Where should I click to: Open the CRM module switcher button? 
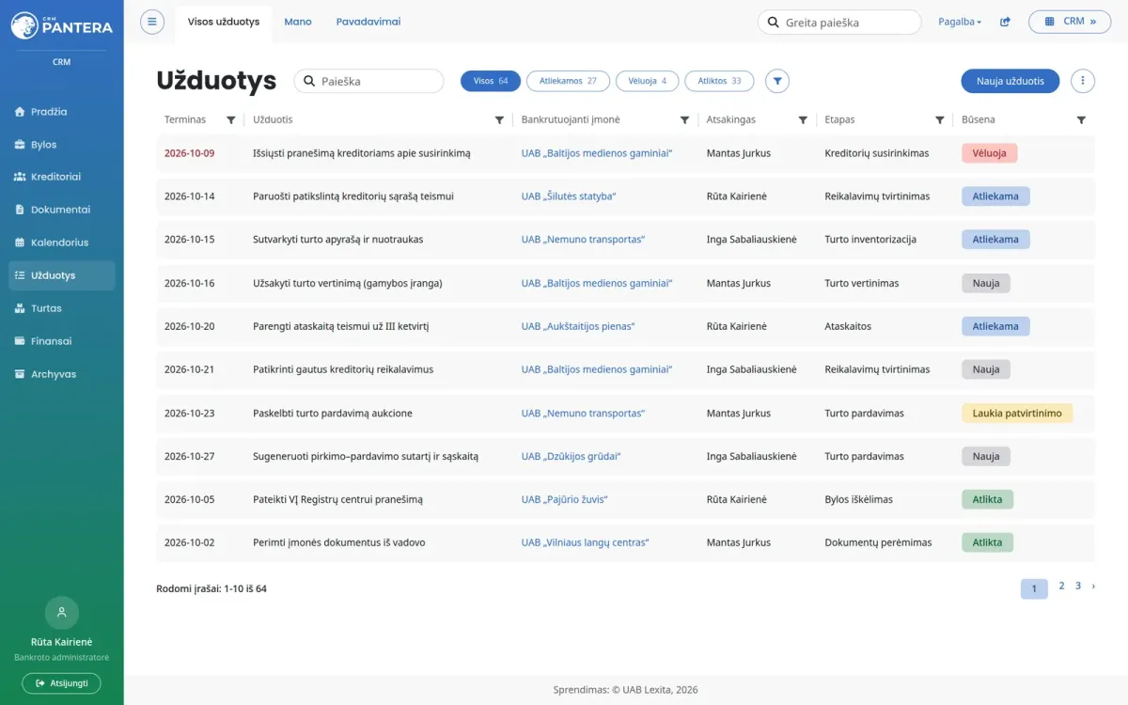(1070, 22)
